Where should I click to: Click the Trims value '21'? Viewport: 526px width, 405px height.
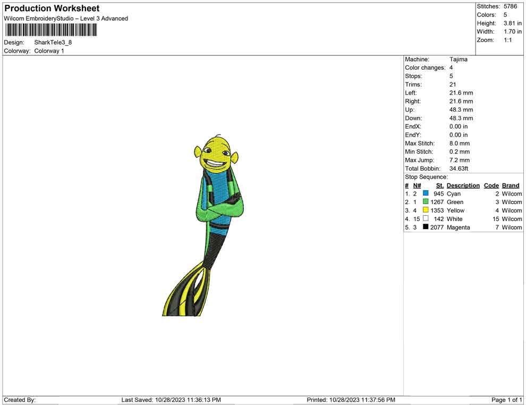(453, 84)
